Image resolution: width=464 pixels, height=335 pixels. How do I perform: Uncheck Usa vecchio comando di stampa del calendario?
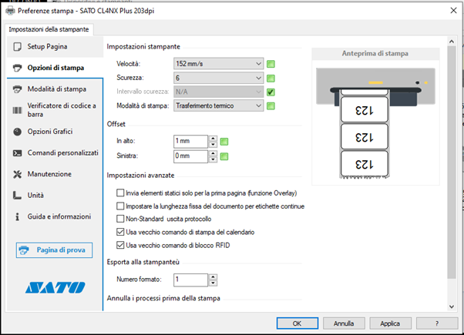(x=120, y=232)
